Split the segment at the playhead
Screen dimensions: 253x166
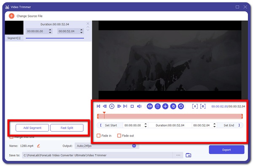[x=150, y=106]
